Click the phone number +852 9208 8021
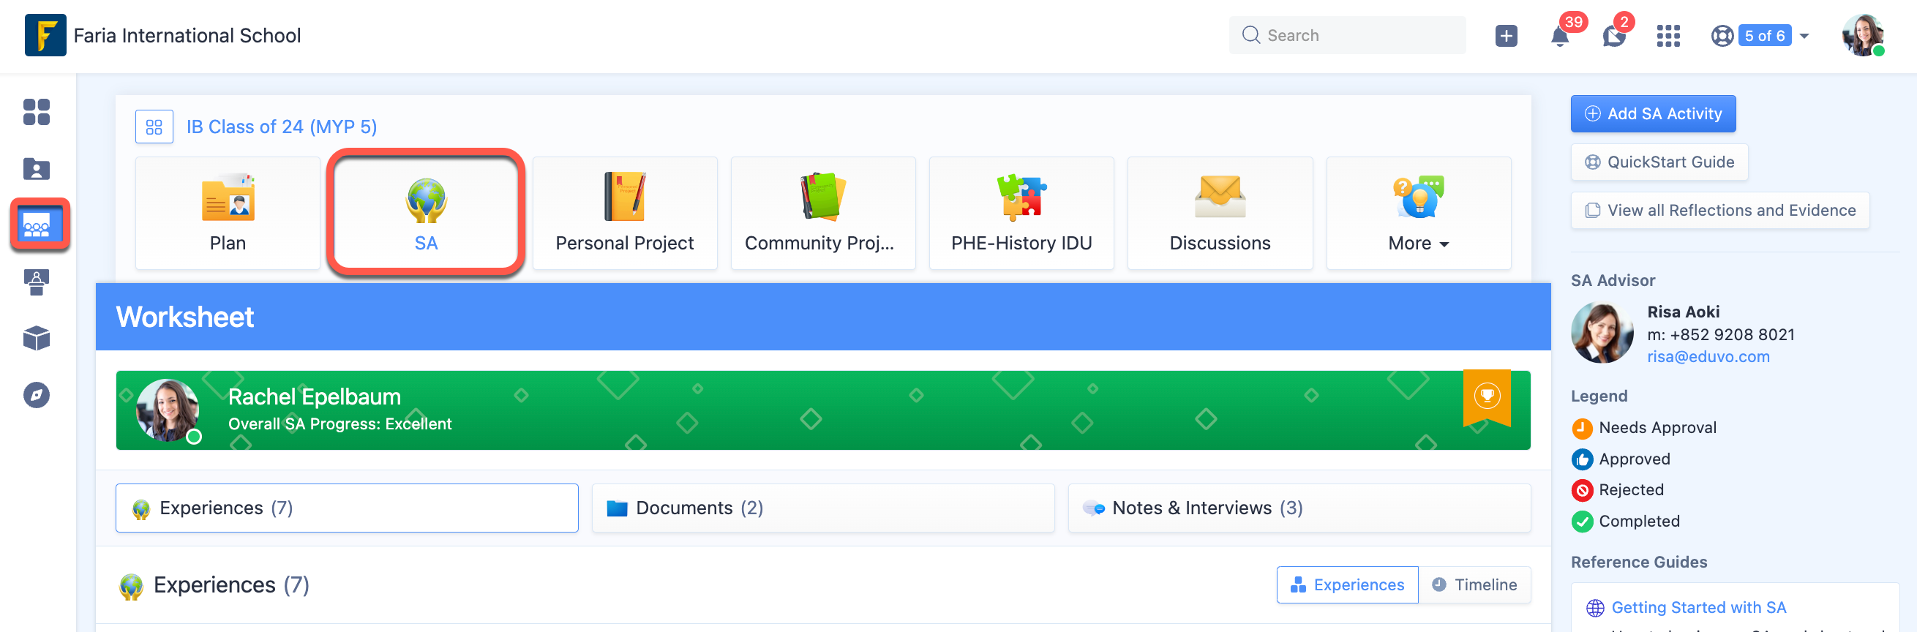 tap(1732, 334)
